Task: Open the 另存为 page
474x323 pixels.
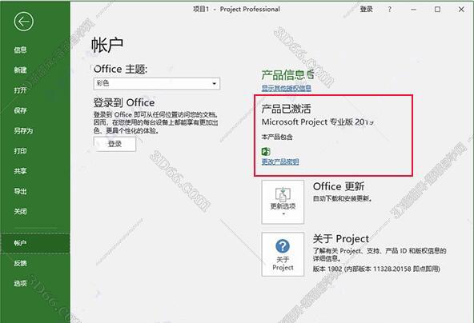Action: coord(23,130)
